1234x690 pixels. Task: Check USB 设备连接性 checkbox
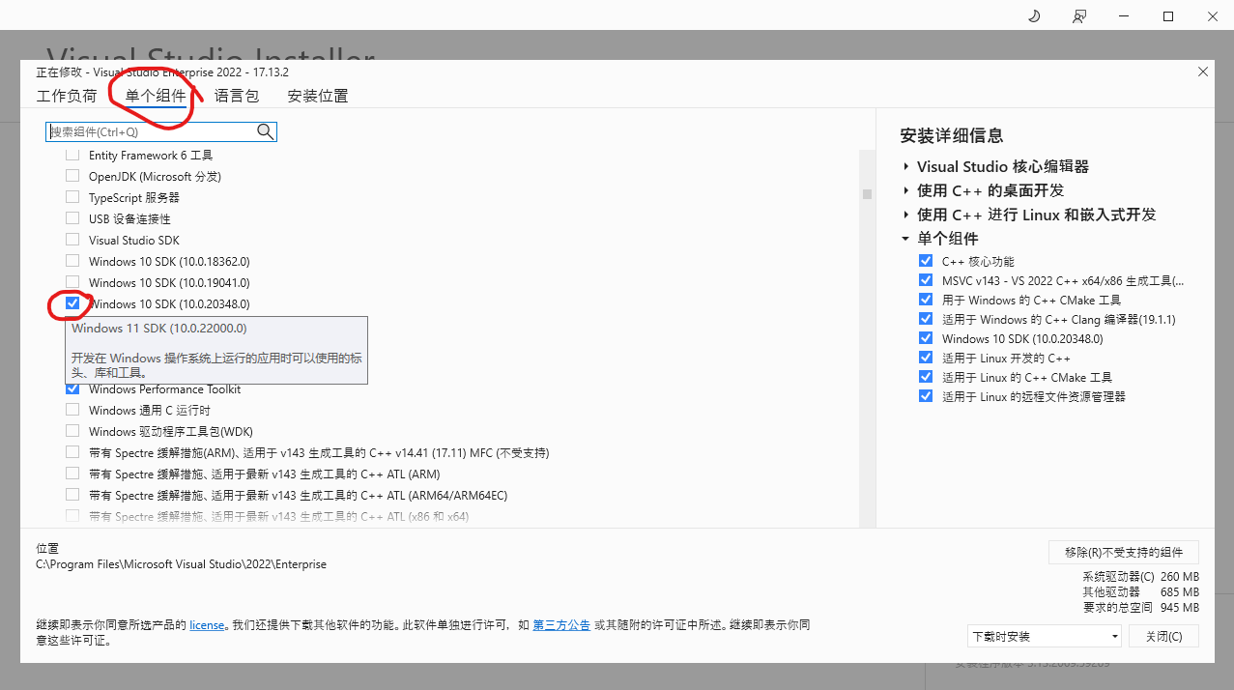click(72, 218)
